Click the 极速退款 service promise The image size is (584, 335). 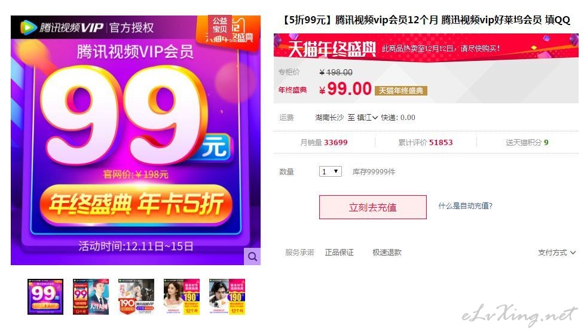[x=387, y=253]
